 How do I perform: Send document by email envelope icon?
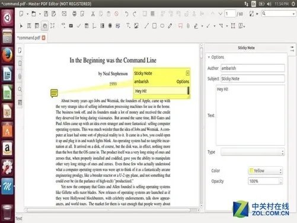(x=64, y=14)
